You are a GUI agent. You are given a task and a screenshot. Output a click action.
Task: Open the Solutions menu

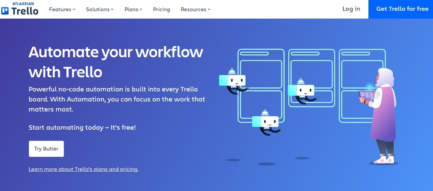100,9
